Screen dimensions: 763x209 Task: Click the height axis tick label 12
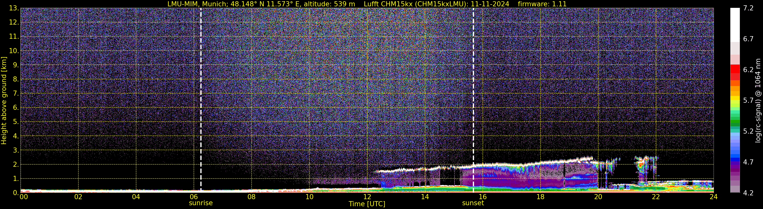pos(14,23)
